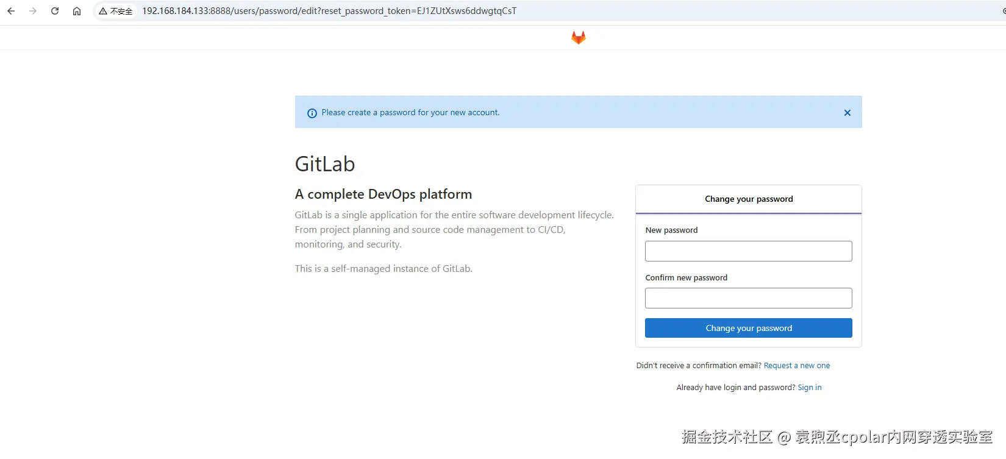Click the 'New password' label
The image size is (1006, 459).
671,230
